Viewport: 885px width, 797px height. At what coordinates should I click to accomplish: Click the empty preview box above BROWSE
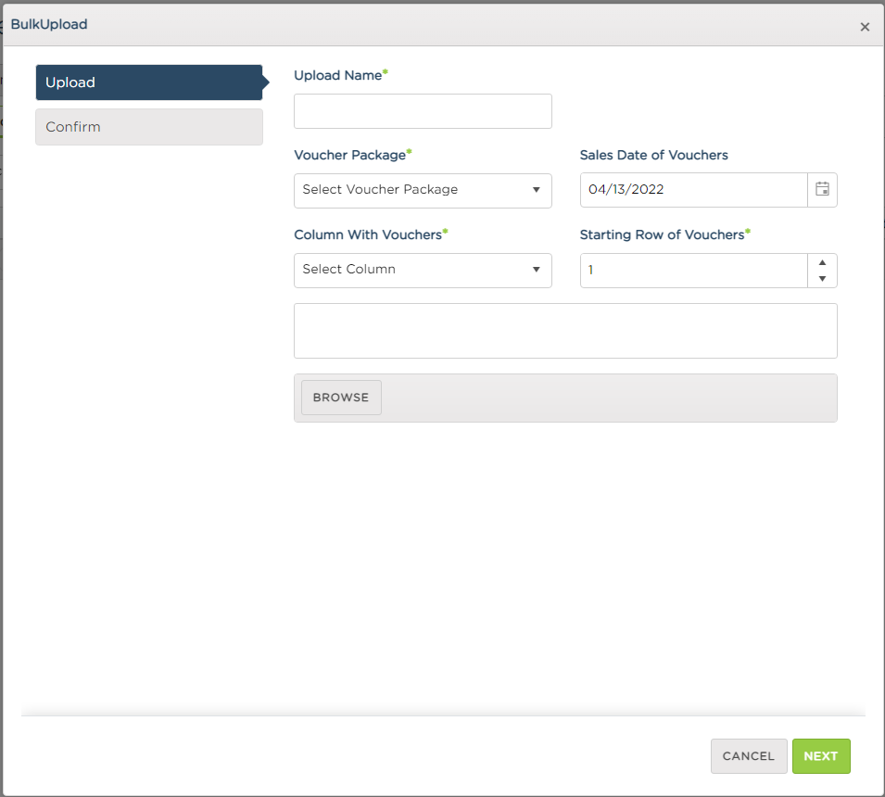pos(565,331)
